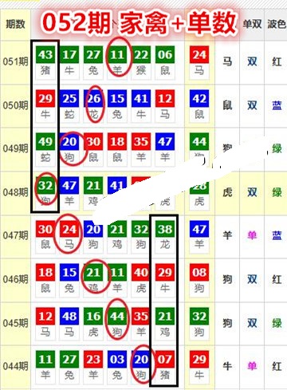The width and height of the screenshot is (287, 390).
Task: Select circled blue 20 in row 049期
Action: click(x=69, y=142)
